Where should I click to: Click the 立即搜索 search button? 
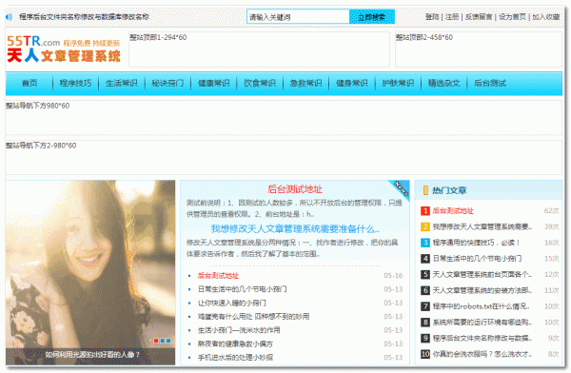pos(372,17)
